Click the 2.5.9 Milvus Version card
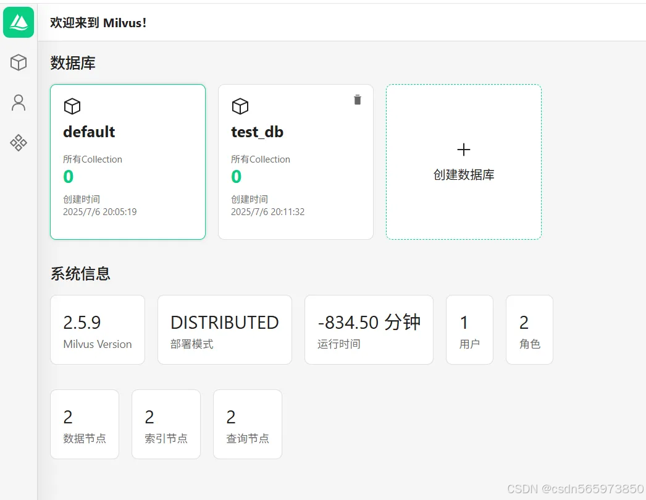 tap(98, 330)
